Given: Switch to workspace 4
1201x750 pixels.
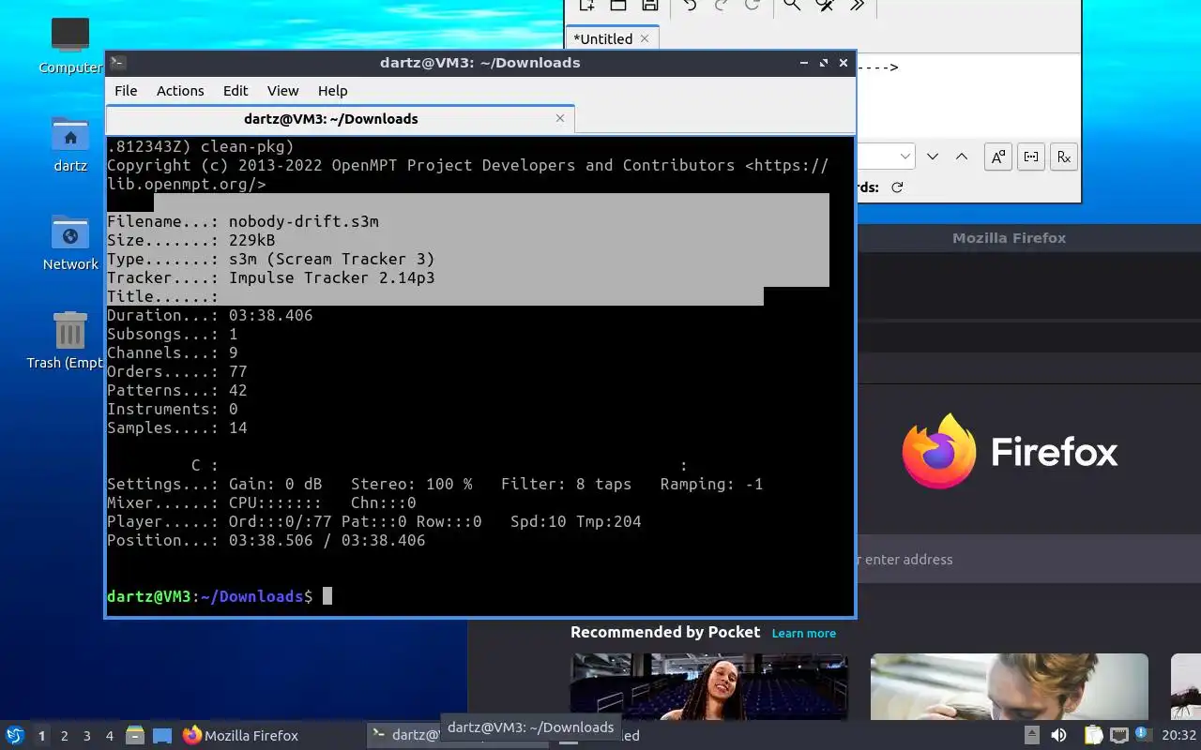Looking at the screenshot, I should [109, 736].
